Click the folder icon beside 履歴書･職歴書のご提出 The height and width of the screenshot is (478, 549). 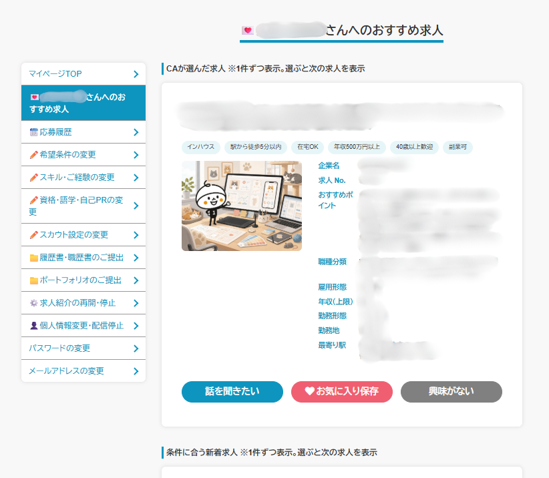point(33,258)
